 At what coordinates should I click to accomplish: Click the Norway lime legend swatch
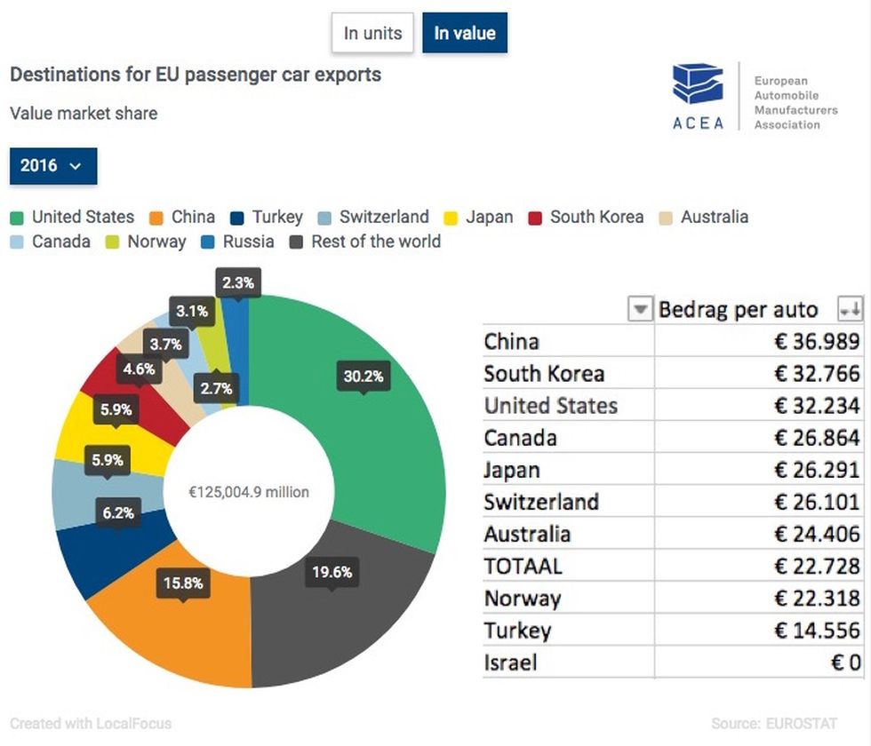click(x=112, y=243)
